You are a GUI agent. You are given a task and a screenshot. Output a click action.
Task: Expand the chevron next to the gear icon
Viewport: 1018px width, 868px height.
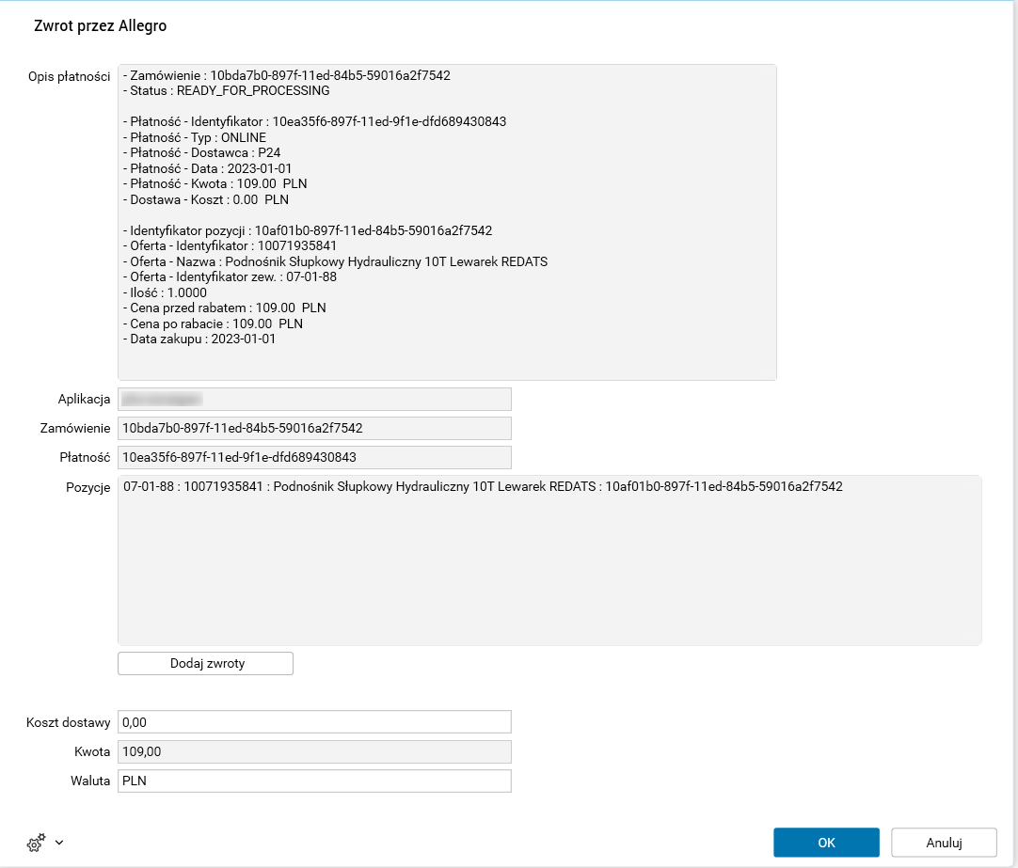pyautogui.click(x=59, y=843)
